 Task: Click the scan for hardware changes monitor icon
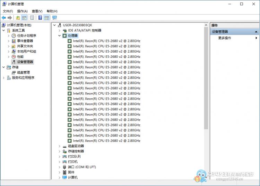coord(54,18)
